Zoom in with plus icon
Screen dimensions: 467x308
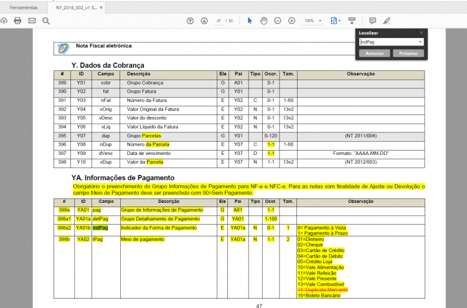click(291, 21)
